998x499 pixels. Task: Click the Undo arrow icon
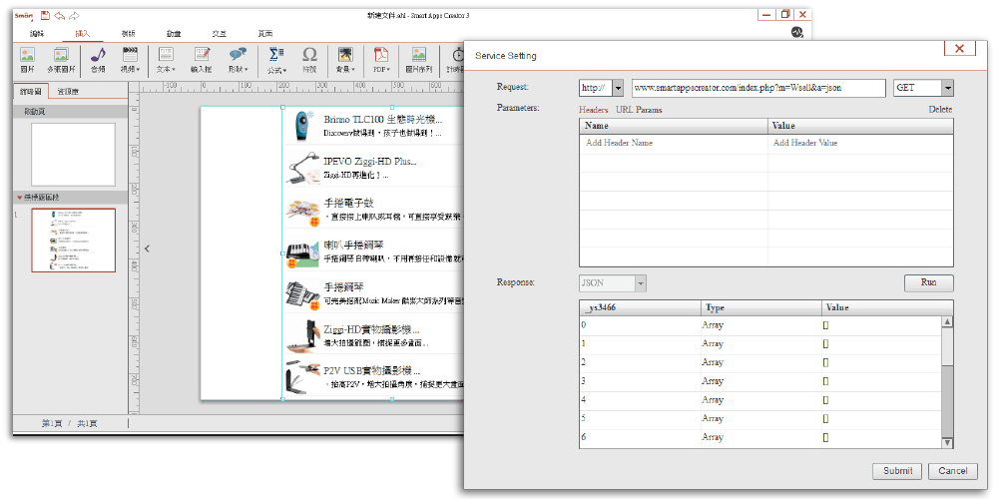click(x=59, y=15)
